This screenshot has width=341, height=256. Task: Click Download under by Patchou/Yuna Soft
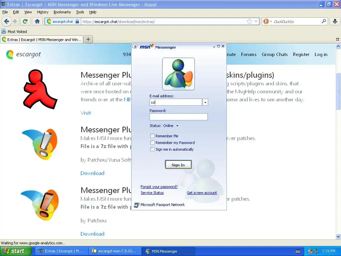pyautogui.click(x=93, y=173)
